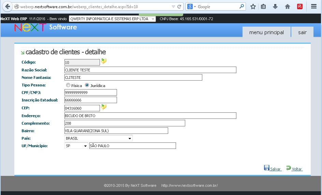
Task: Click the NeXT Software logo
Action: (x=46, y=27)
